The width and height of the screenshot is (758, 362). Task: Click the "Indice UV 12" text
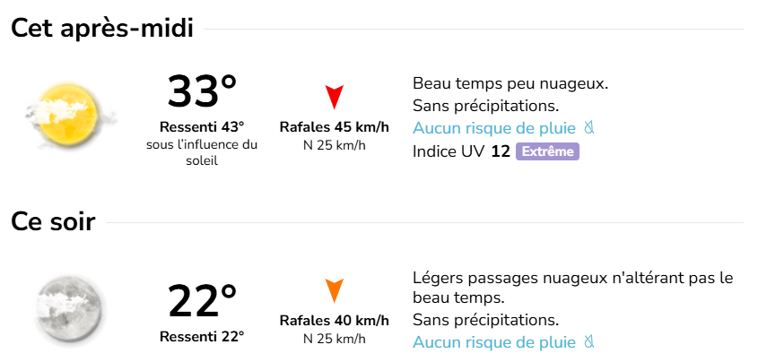click(461, 151)
